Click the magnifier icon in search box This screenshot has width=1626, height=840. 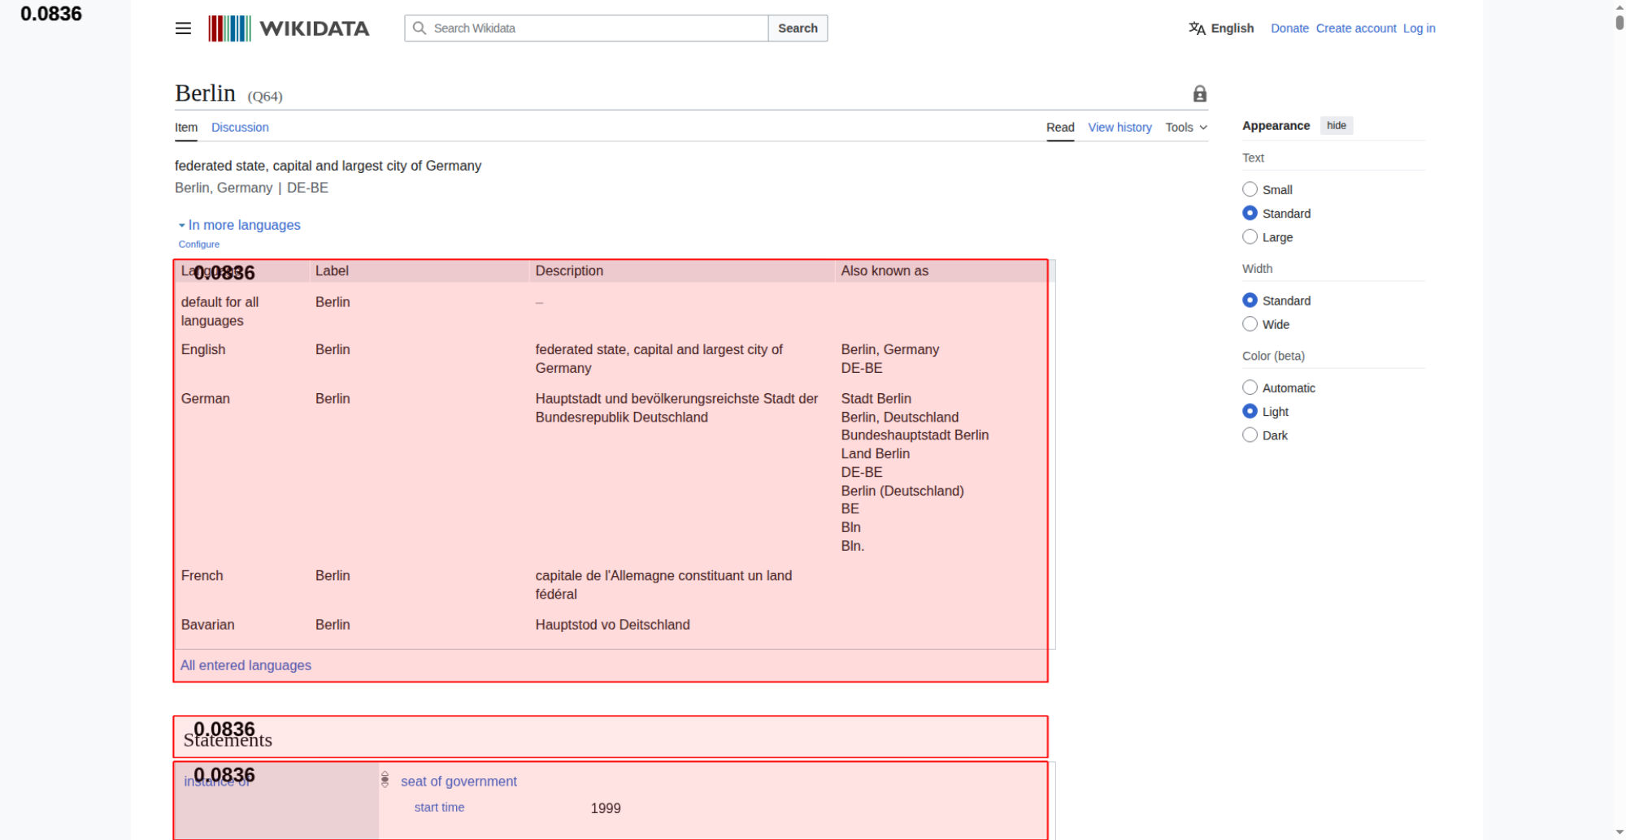(x=420, y=28)
